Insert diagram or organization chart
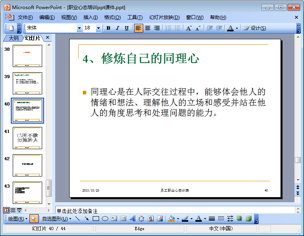The image size is (304, 236). point(141,219)
